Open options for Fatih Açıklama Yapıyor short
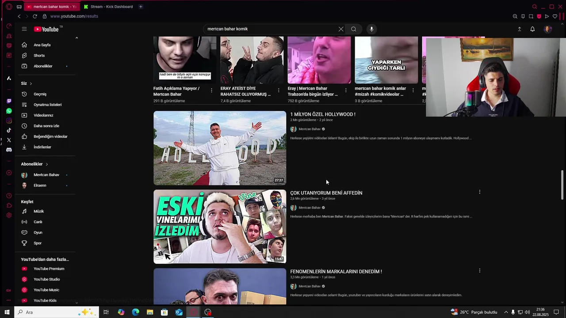This screenshot has height=318, width=566. tap(211, 91)
